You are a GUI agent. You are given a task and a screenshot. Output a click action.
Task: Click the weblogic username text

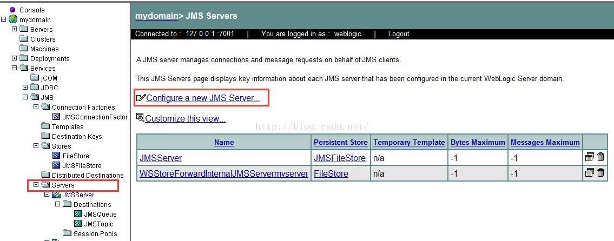pyautogui.click(x=348, y=34)
